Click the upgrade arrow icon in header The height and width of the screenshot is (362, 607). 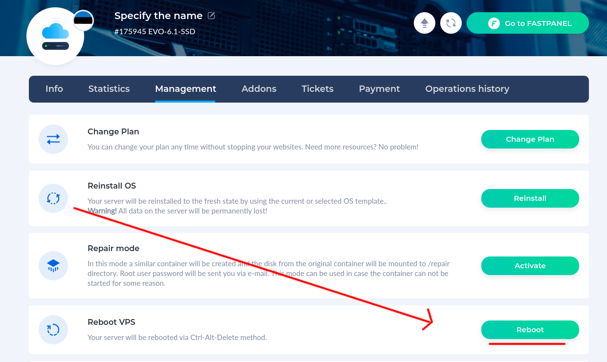click(x=425, y=23)
